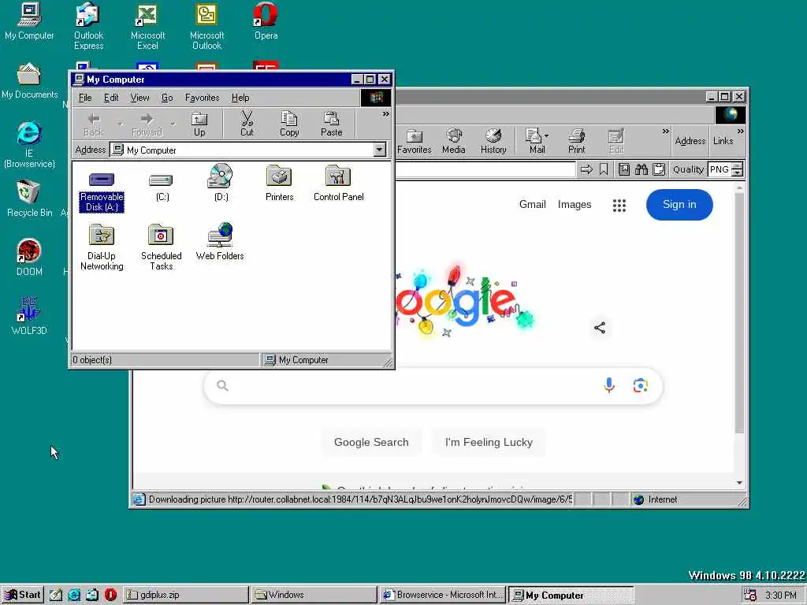Open the My Computer desktop icon
The width and height of the screenshot is (807, 605).
[29, 21]
